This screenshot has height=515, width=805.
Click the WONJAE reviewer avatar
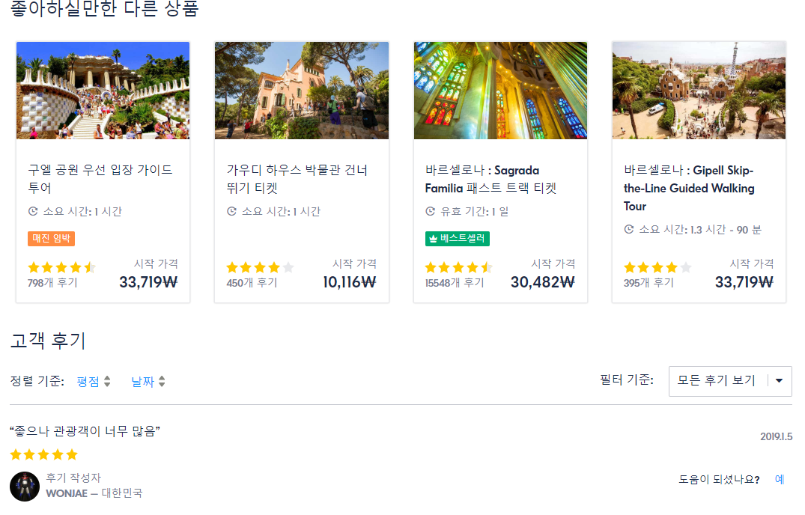pos(25,487)
